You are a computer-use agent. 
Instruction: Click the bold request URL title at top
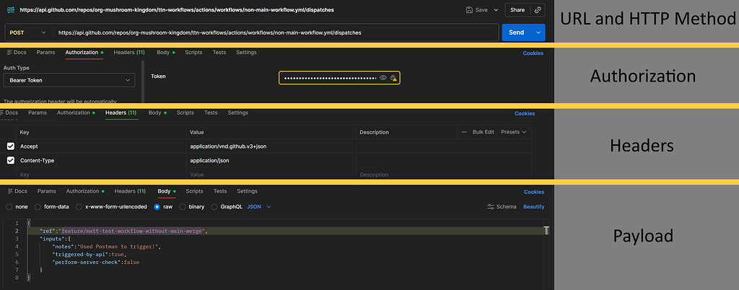tap(177, 10)
